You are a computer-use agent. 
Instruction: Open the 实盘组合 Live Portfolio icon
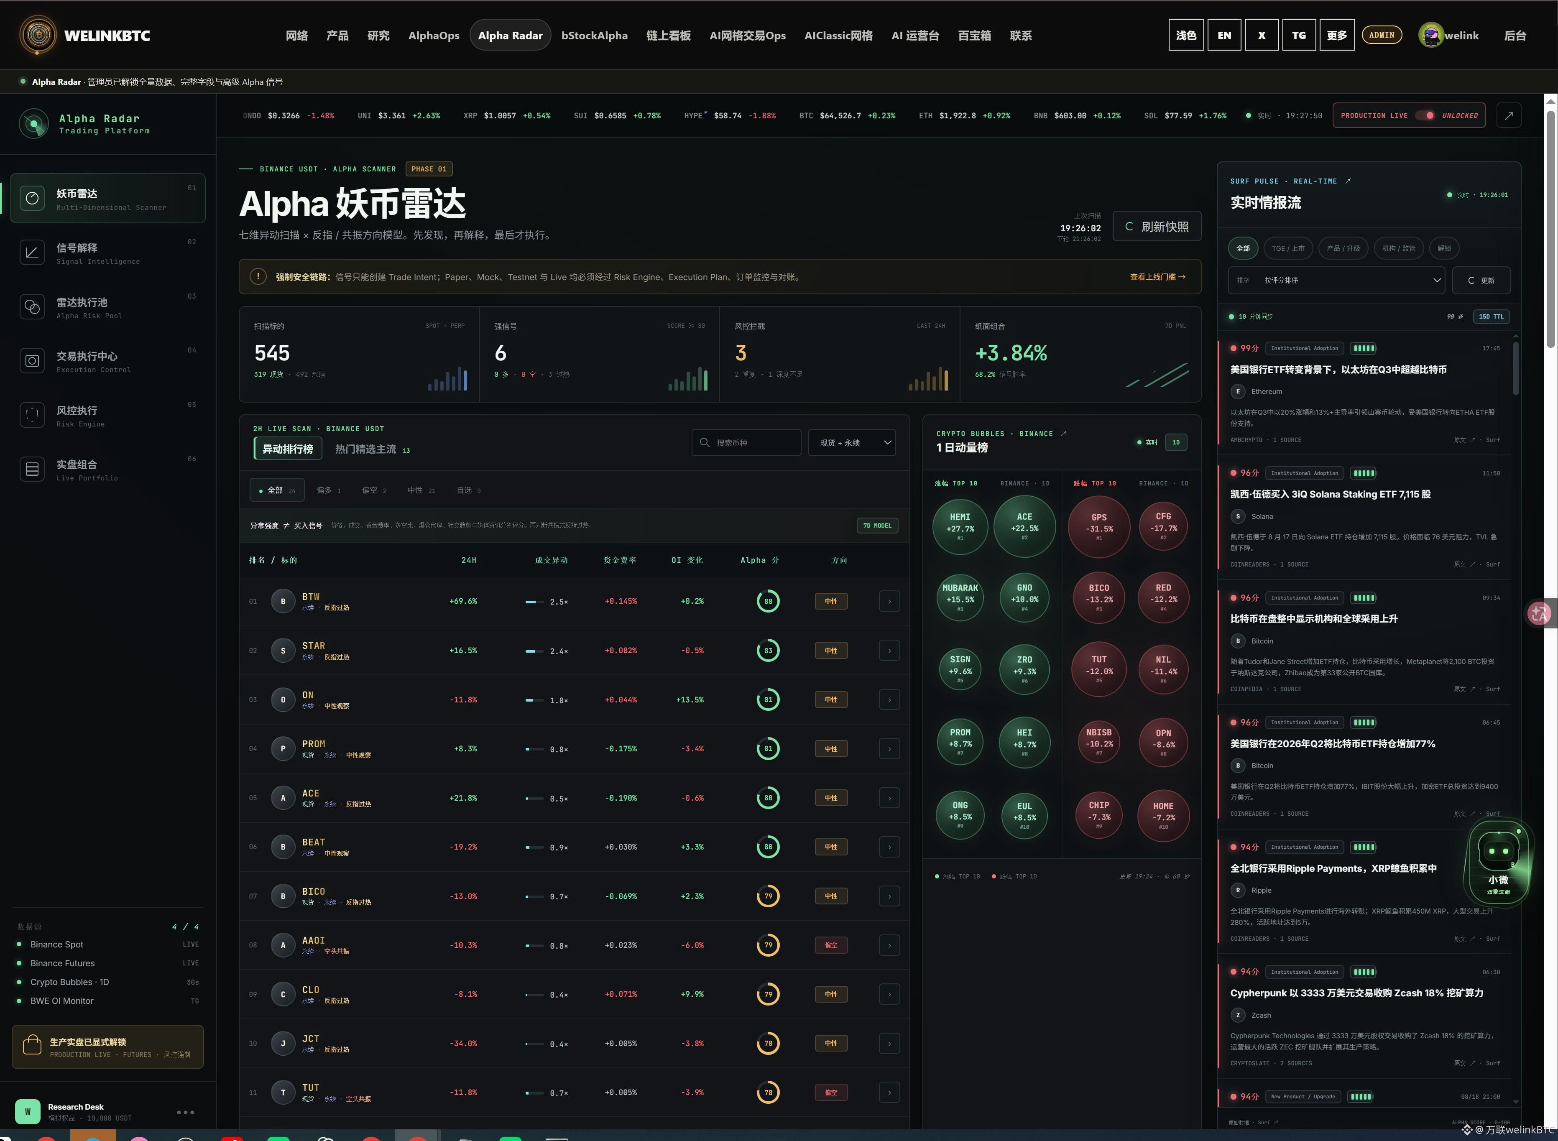coord(32,469)
